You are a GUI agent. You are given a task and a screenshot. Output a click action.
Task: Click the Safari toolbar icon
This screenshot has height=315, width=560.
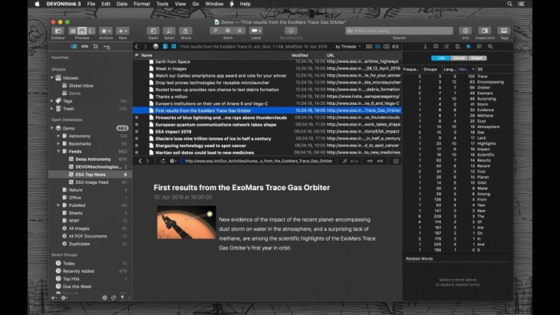pos(170,31)
